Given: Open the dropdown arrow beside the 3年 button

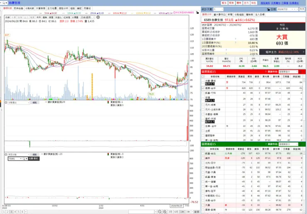Looking at the screenshot, I should point(192,212).
